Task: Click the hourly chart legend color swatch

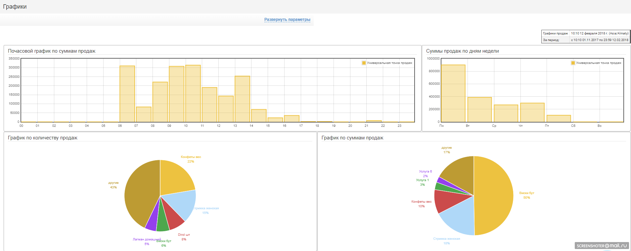Action: pyautogui.click(x=364, y=63)
